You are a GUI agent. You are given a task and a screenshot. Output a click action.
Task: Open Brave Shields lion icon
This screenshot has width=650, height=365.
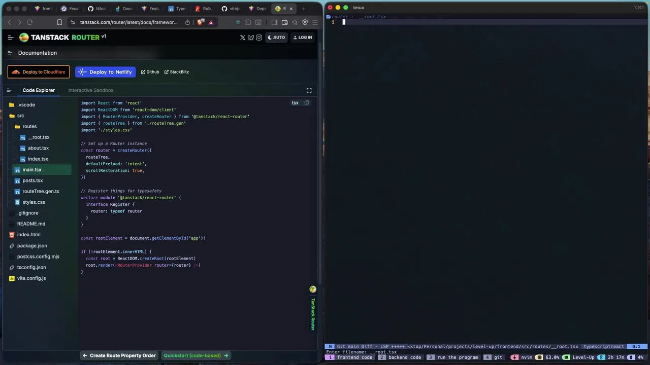[200, 22]
